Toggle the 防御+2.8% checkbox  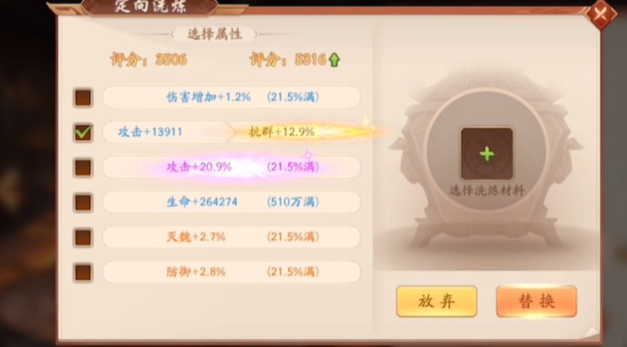83,273
